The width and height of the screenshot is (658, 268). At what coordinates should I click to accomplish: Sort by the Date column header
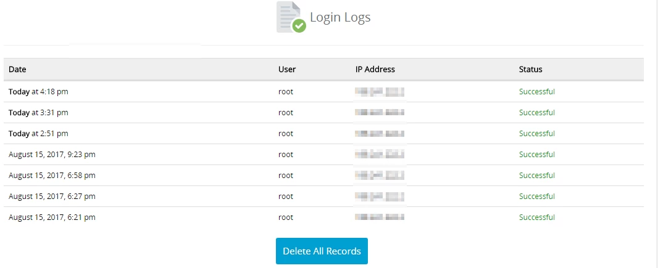[x=17, y=70]
